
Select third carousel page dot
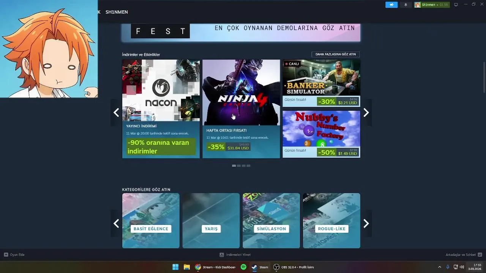[x=243, y=166]
